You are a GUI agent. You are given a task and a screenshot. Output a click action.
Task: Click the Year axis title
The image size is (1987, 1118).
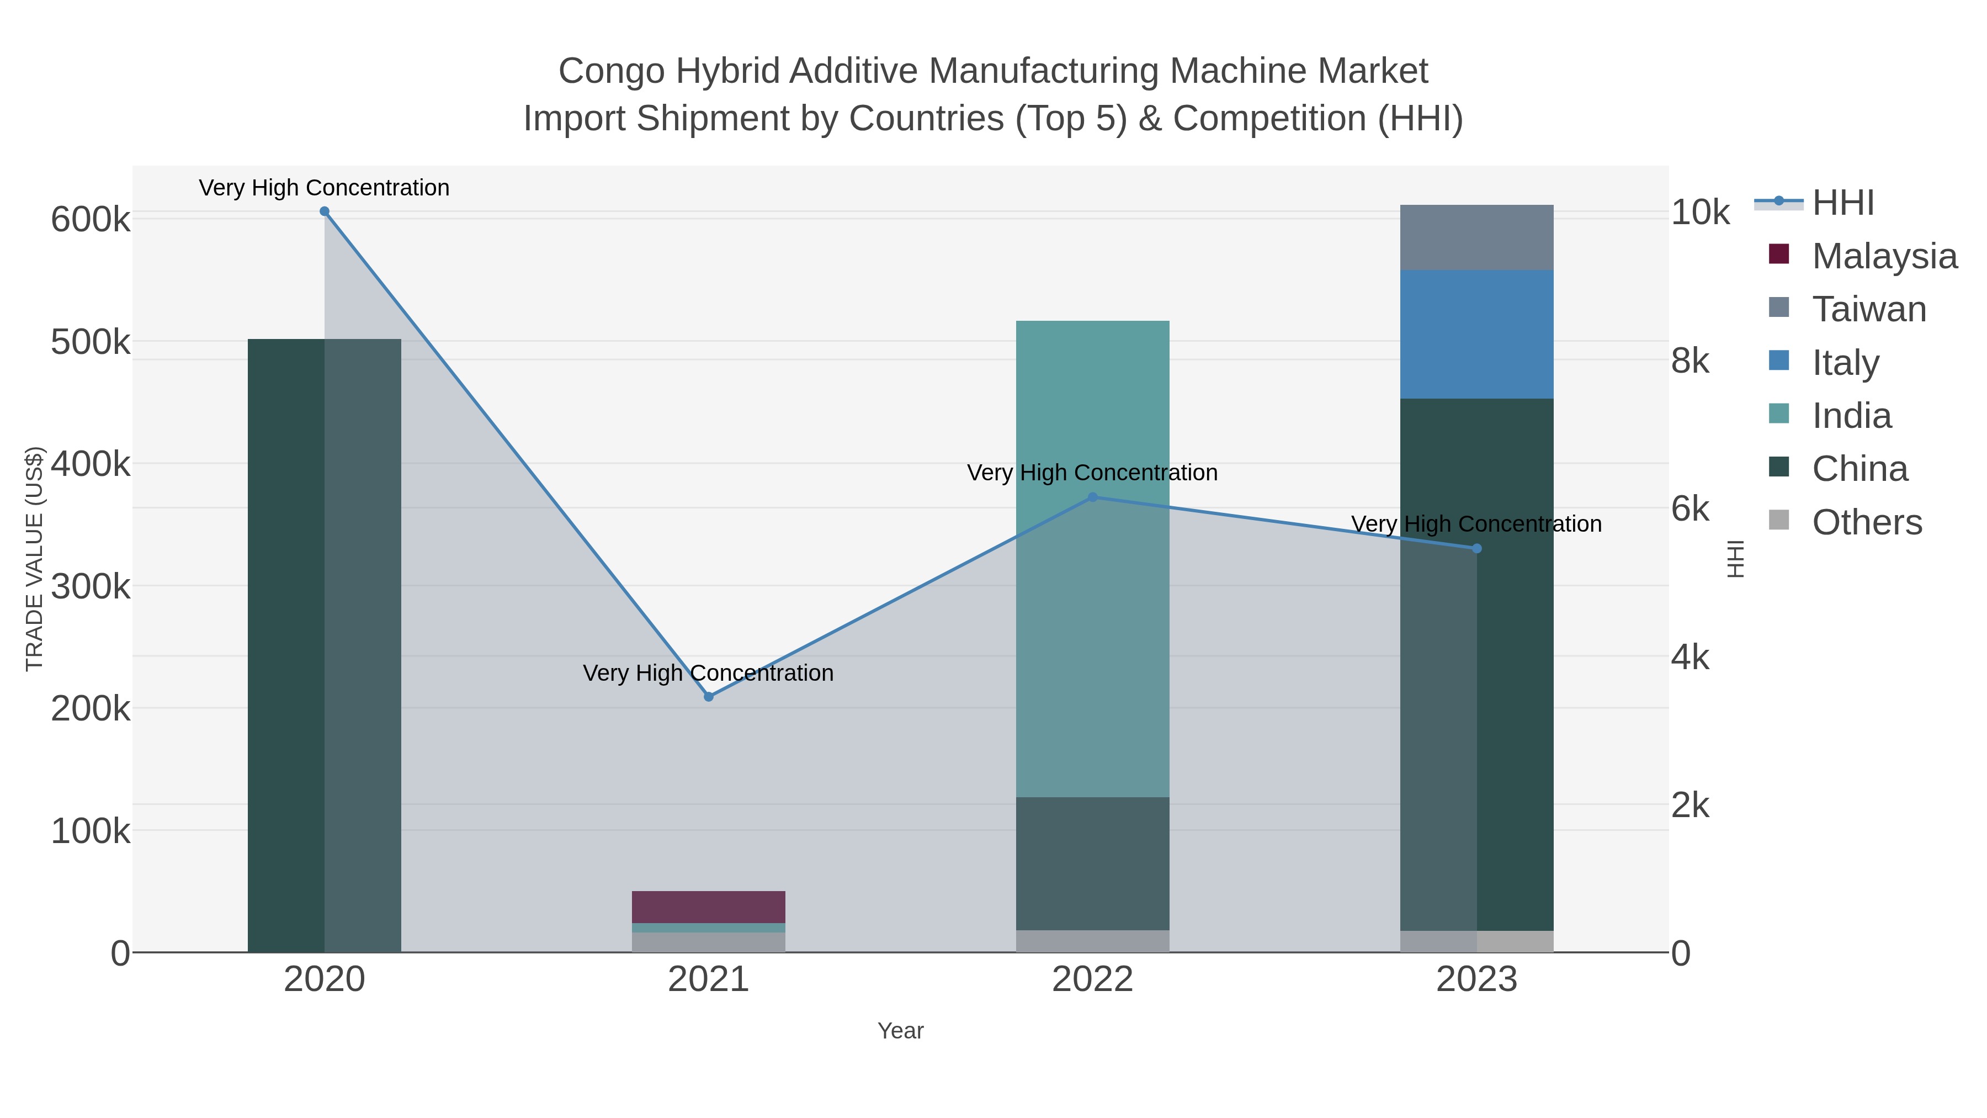900,1031
